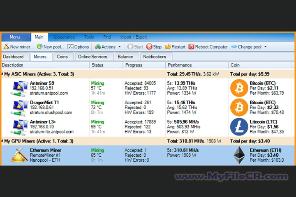Click the Accepted: 84005 value
This screenshot has width=296, height=197.
[140, 83]
